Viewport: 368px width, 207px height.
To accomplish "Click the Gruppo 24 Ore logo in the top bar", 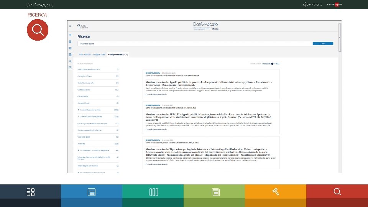I will 334,5.
